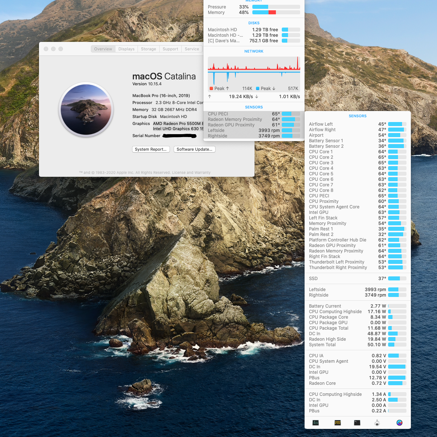Open Console app icon in iStat footer
The height and width of the screenshot is (437, 437).
[337, 423]
